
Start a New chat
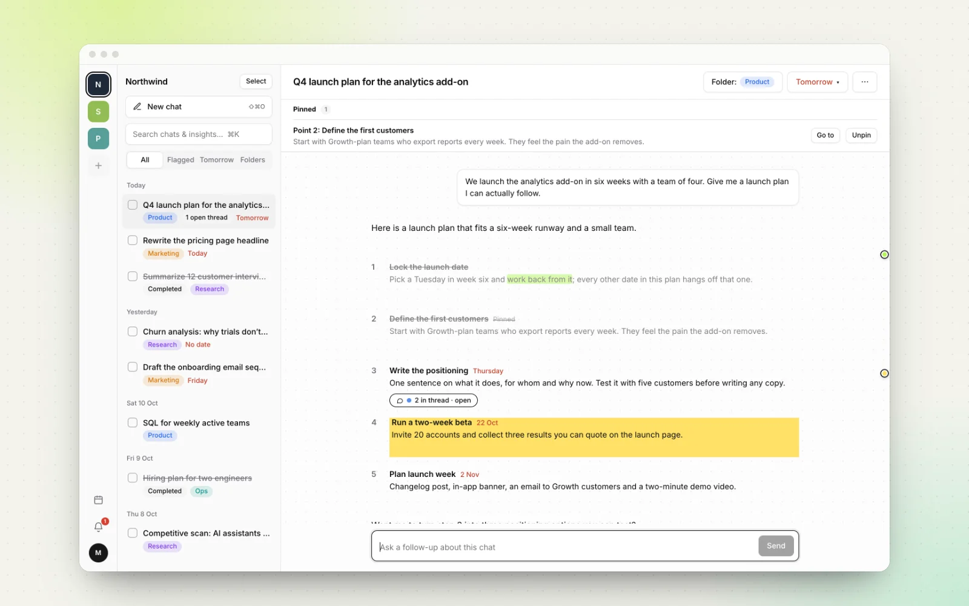point(199,107)
